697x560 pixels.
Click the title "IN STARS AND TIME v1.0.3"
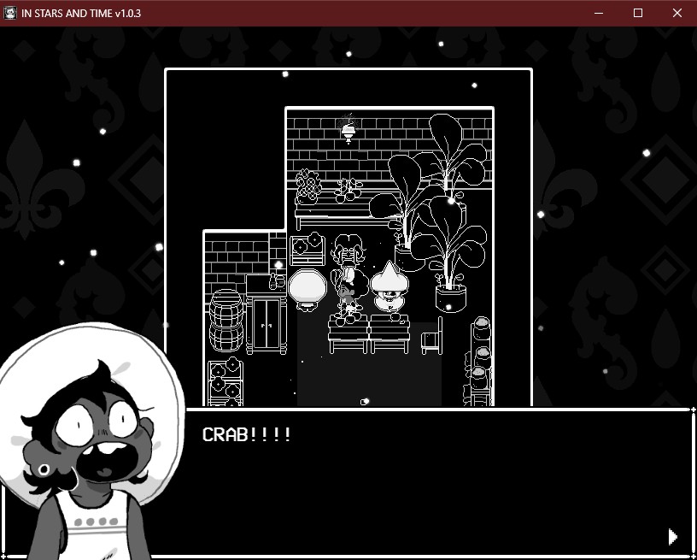click(x=81, y=14)
